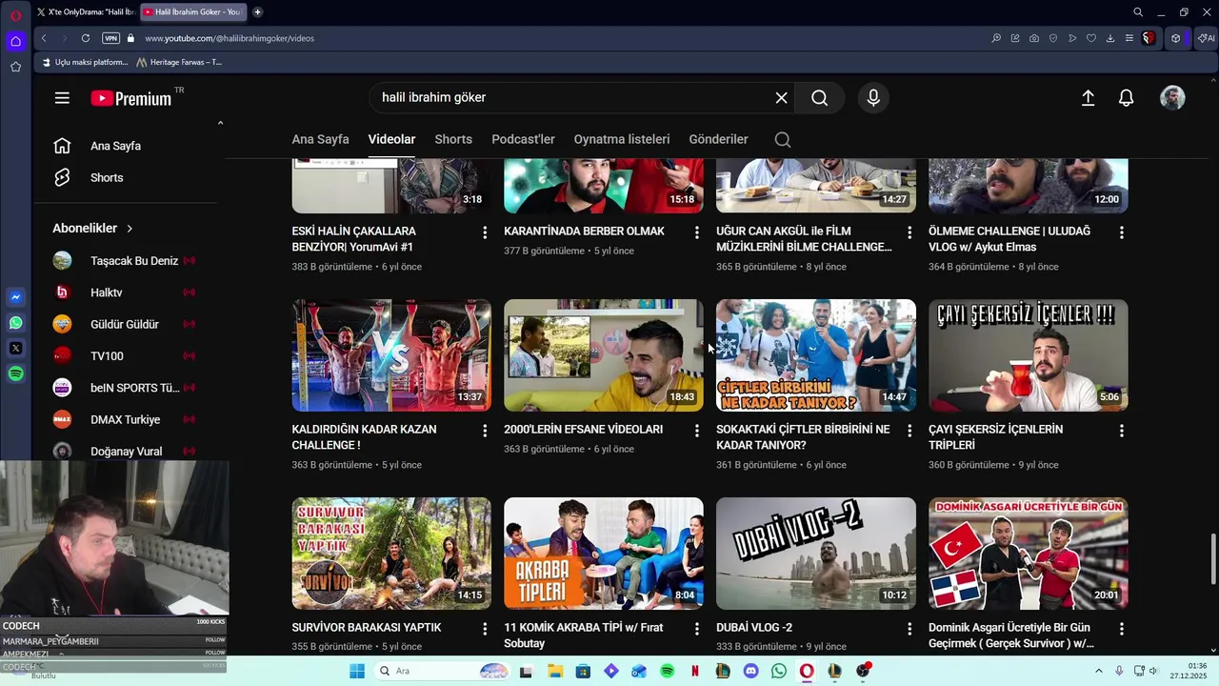Add page to bookmarks heart icon
The image size is (1219, 686).
[1091, 38]
